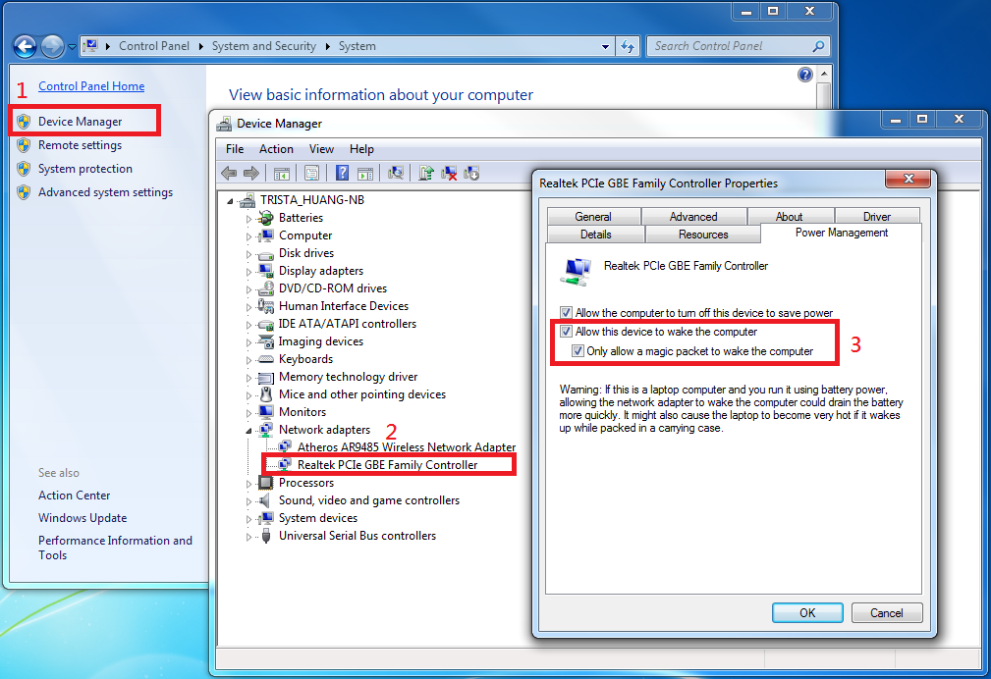Switch to the About tab

click(789, 217)
